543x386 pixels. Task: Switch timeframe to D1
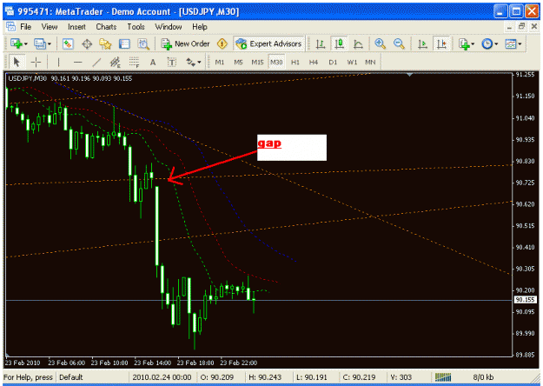[333, 63]
